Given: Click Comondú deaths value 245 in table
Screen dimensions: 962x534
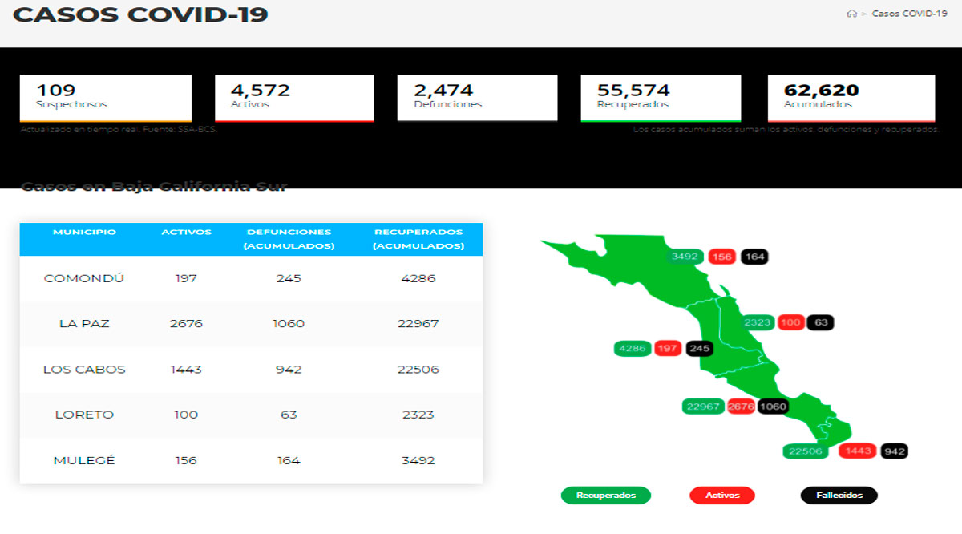Looking at the screenshot, I should [x=289, y=278].
